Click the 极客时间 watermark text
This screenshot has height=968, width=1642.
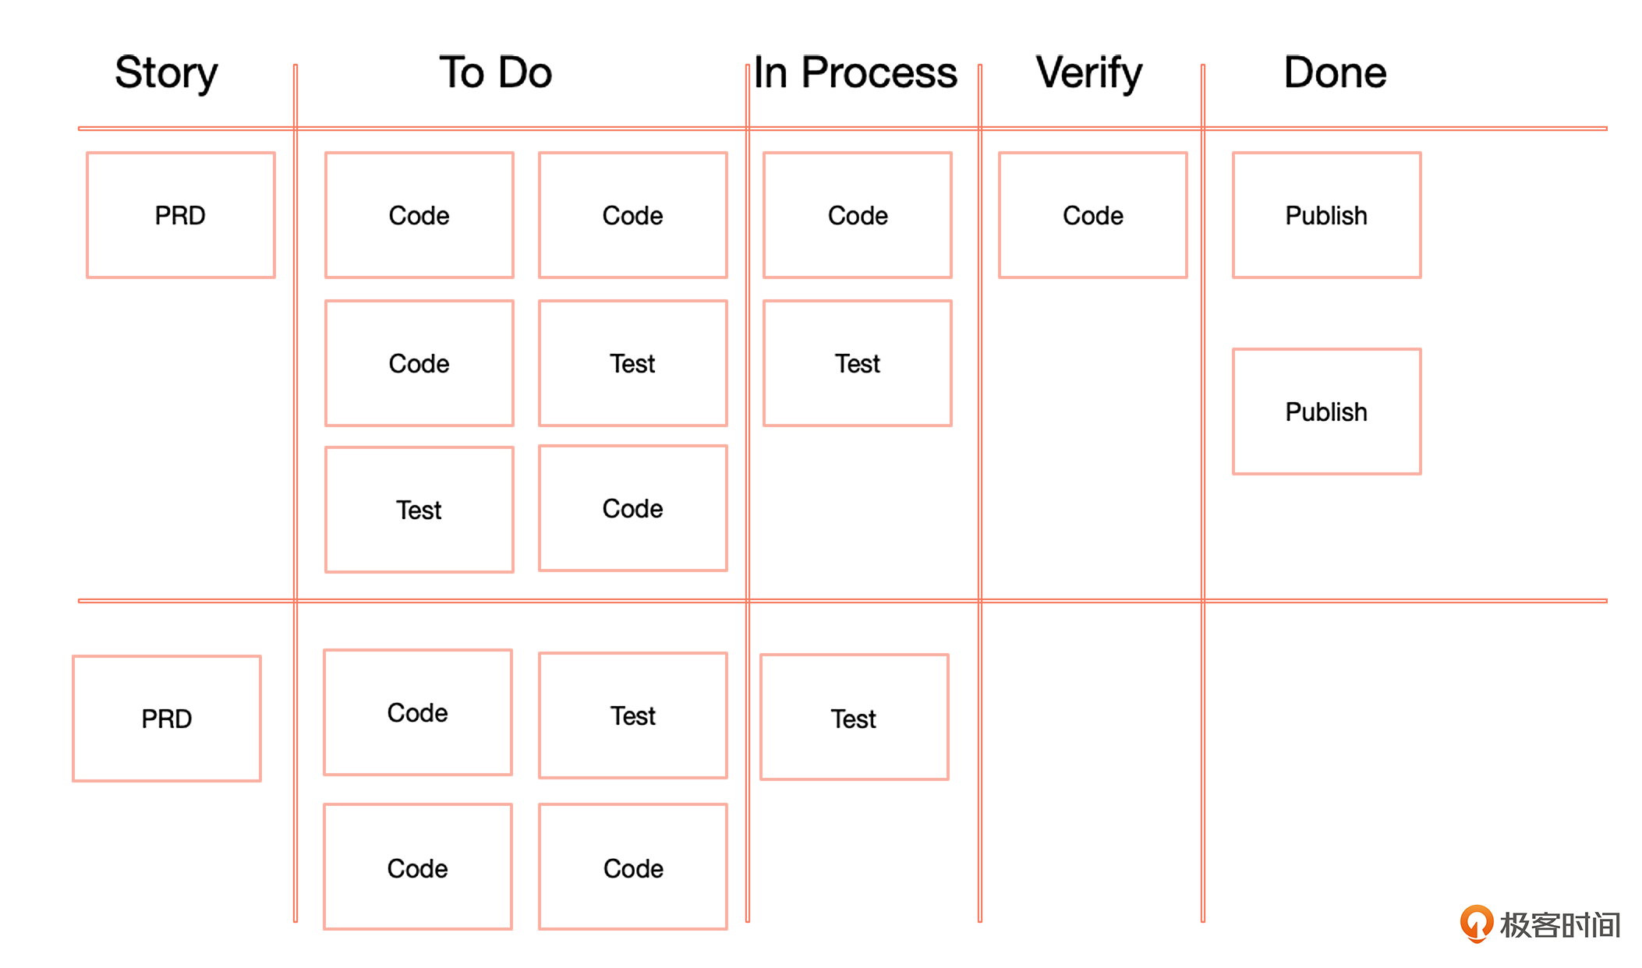point(1560,925)
